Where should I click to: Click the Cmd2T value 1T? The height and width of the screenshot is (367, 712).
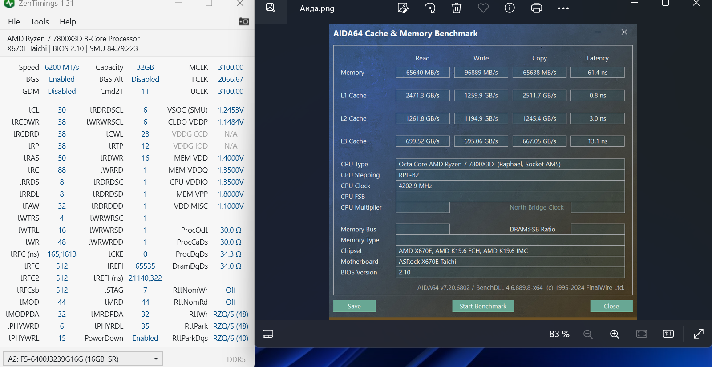145,91
